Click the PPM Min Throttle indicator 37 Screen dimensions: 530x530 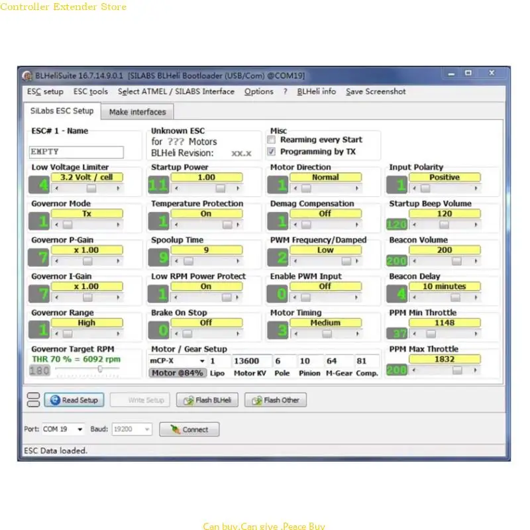pos(397,333)
